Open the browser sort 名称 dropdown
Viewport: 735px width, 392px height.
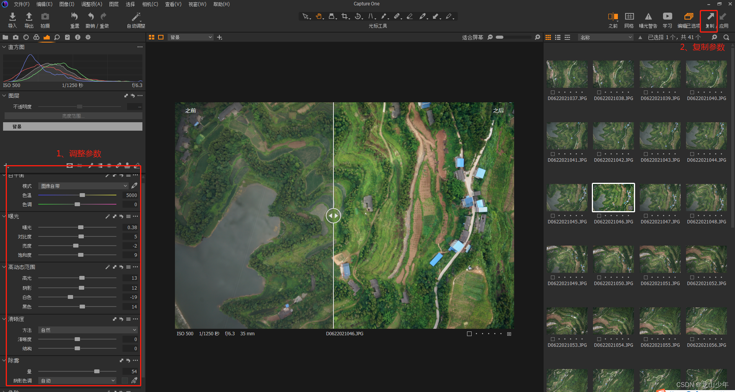pos(605,37)
